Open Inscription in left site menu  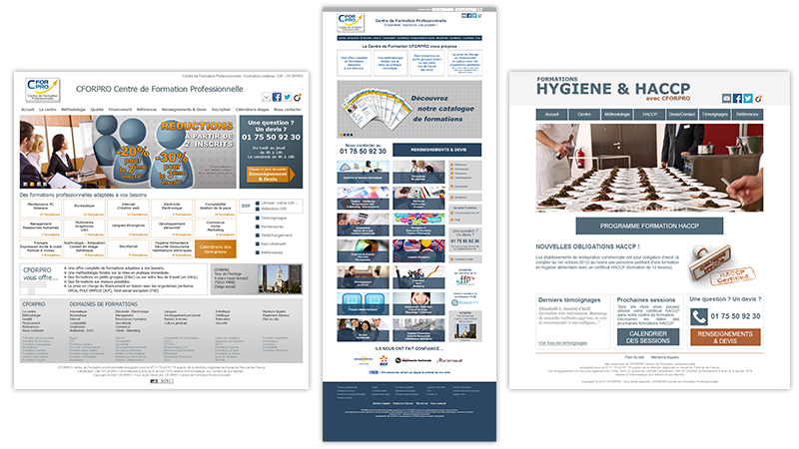tap(221, 110)
